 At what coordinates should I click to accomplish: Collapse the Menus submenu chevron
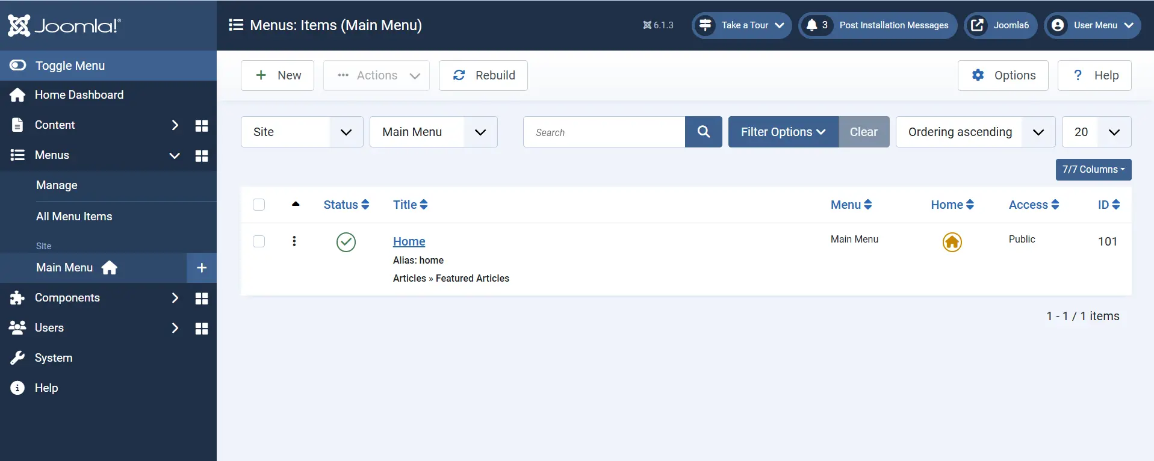point(175,155)
